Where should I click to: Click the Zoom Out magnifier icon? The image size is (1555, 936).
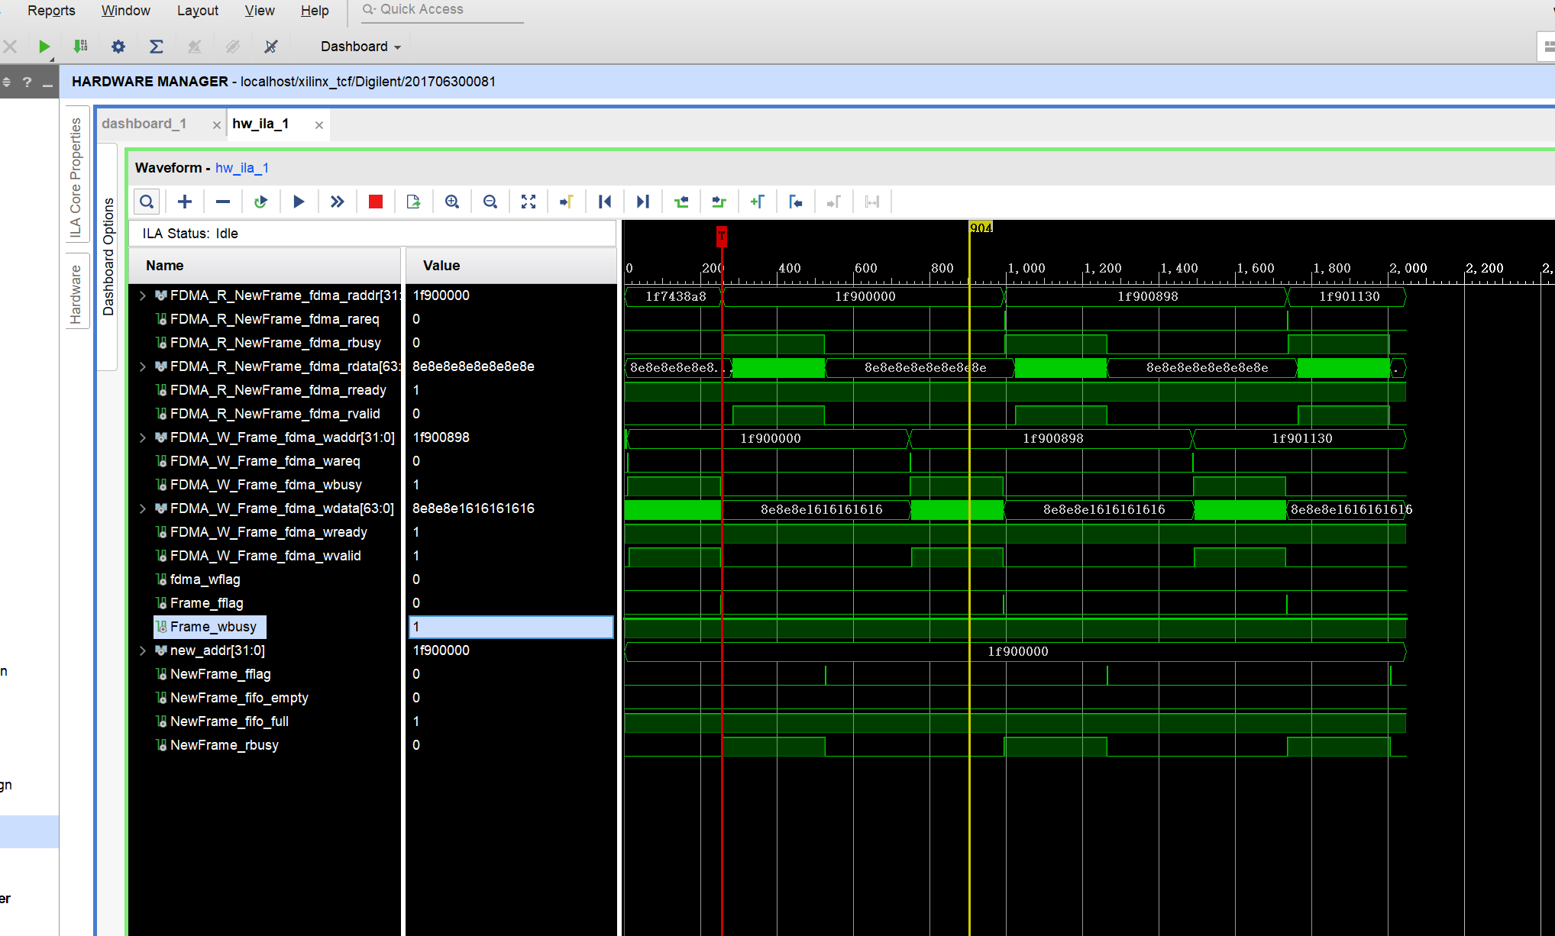[x=490, y=202]
